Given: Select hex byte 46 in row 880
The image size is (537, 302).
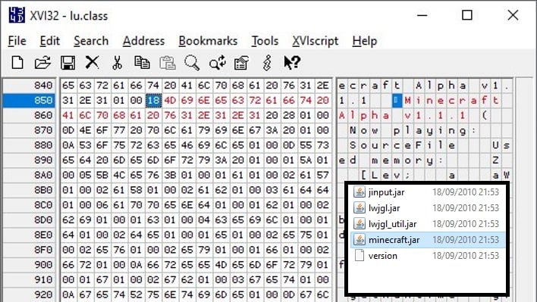Looking at the screenshot, I should coord(187,145).
